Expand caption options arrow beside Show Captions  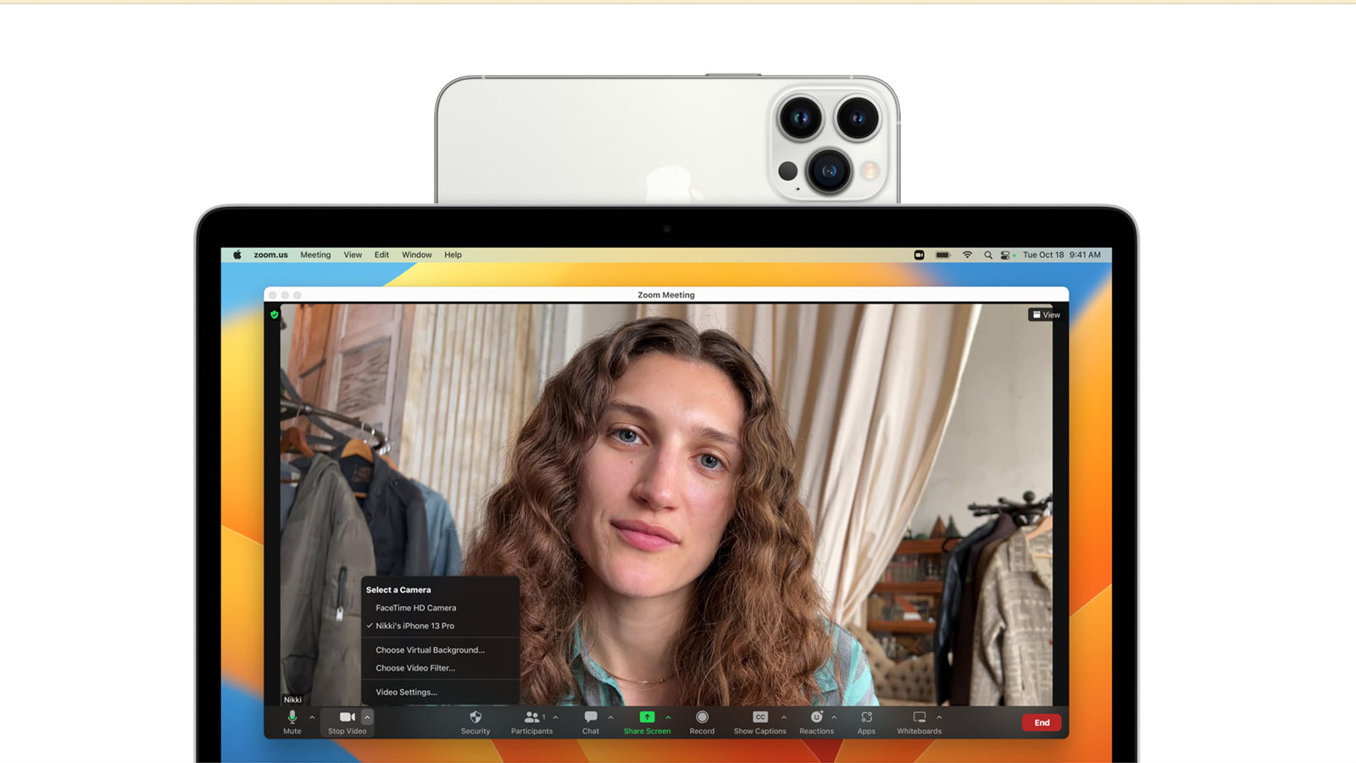784,717
